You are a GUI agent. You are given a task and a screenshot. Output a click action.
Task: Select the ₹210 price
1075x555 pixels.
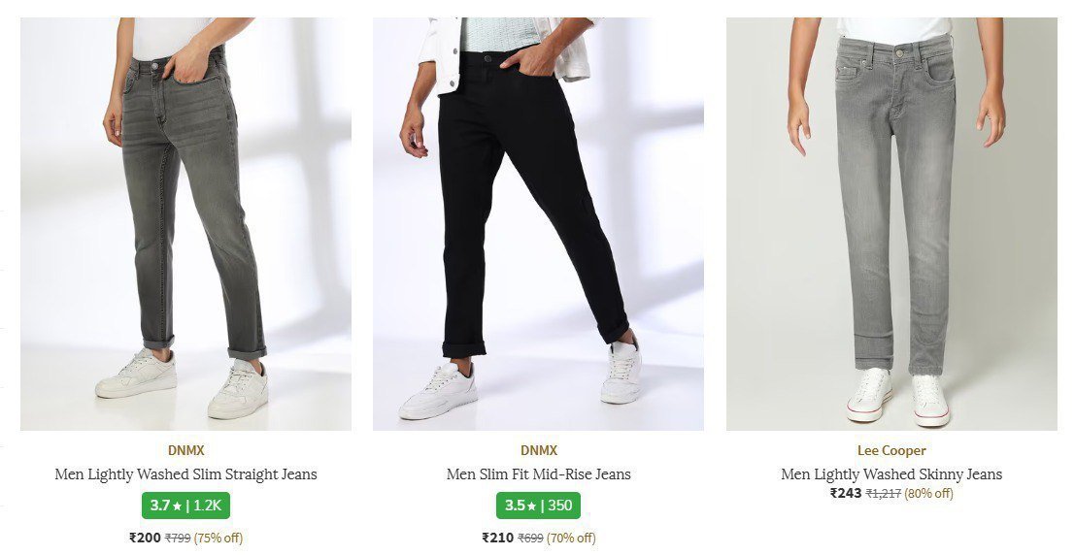coord(498,538)
